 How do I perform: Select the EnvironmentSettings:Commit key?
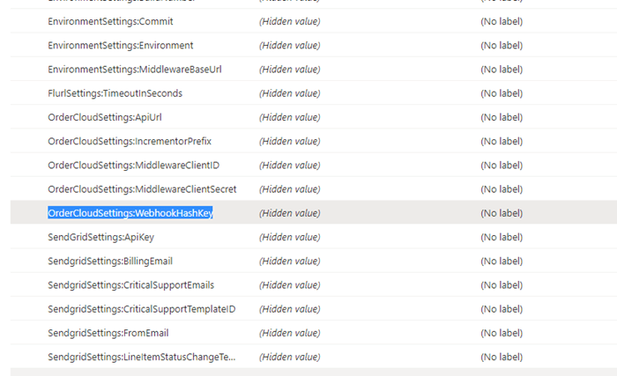click(110, 21)
